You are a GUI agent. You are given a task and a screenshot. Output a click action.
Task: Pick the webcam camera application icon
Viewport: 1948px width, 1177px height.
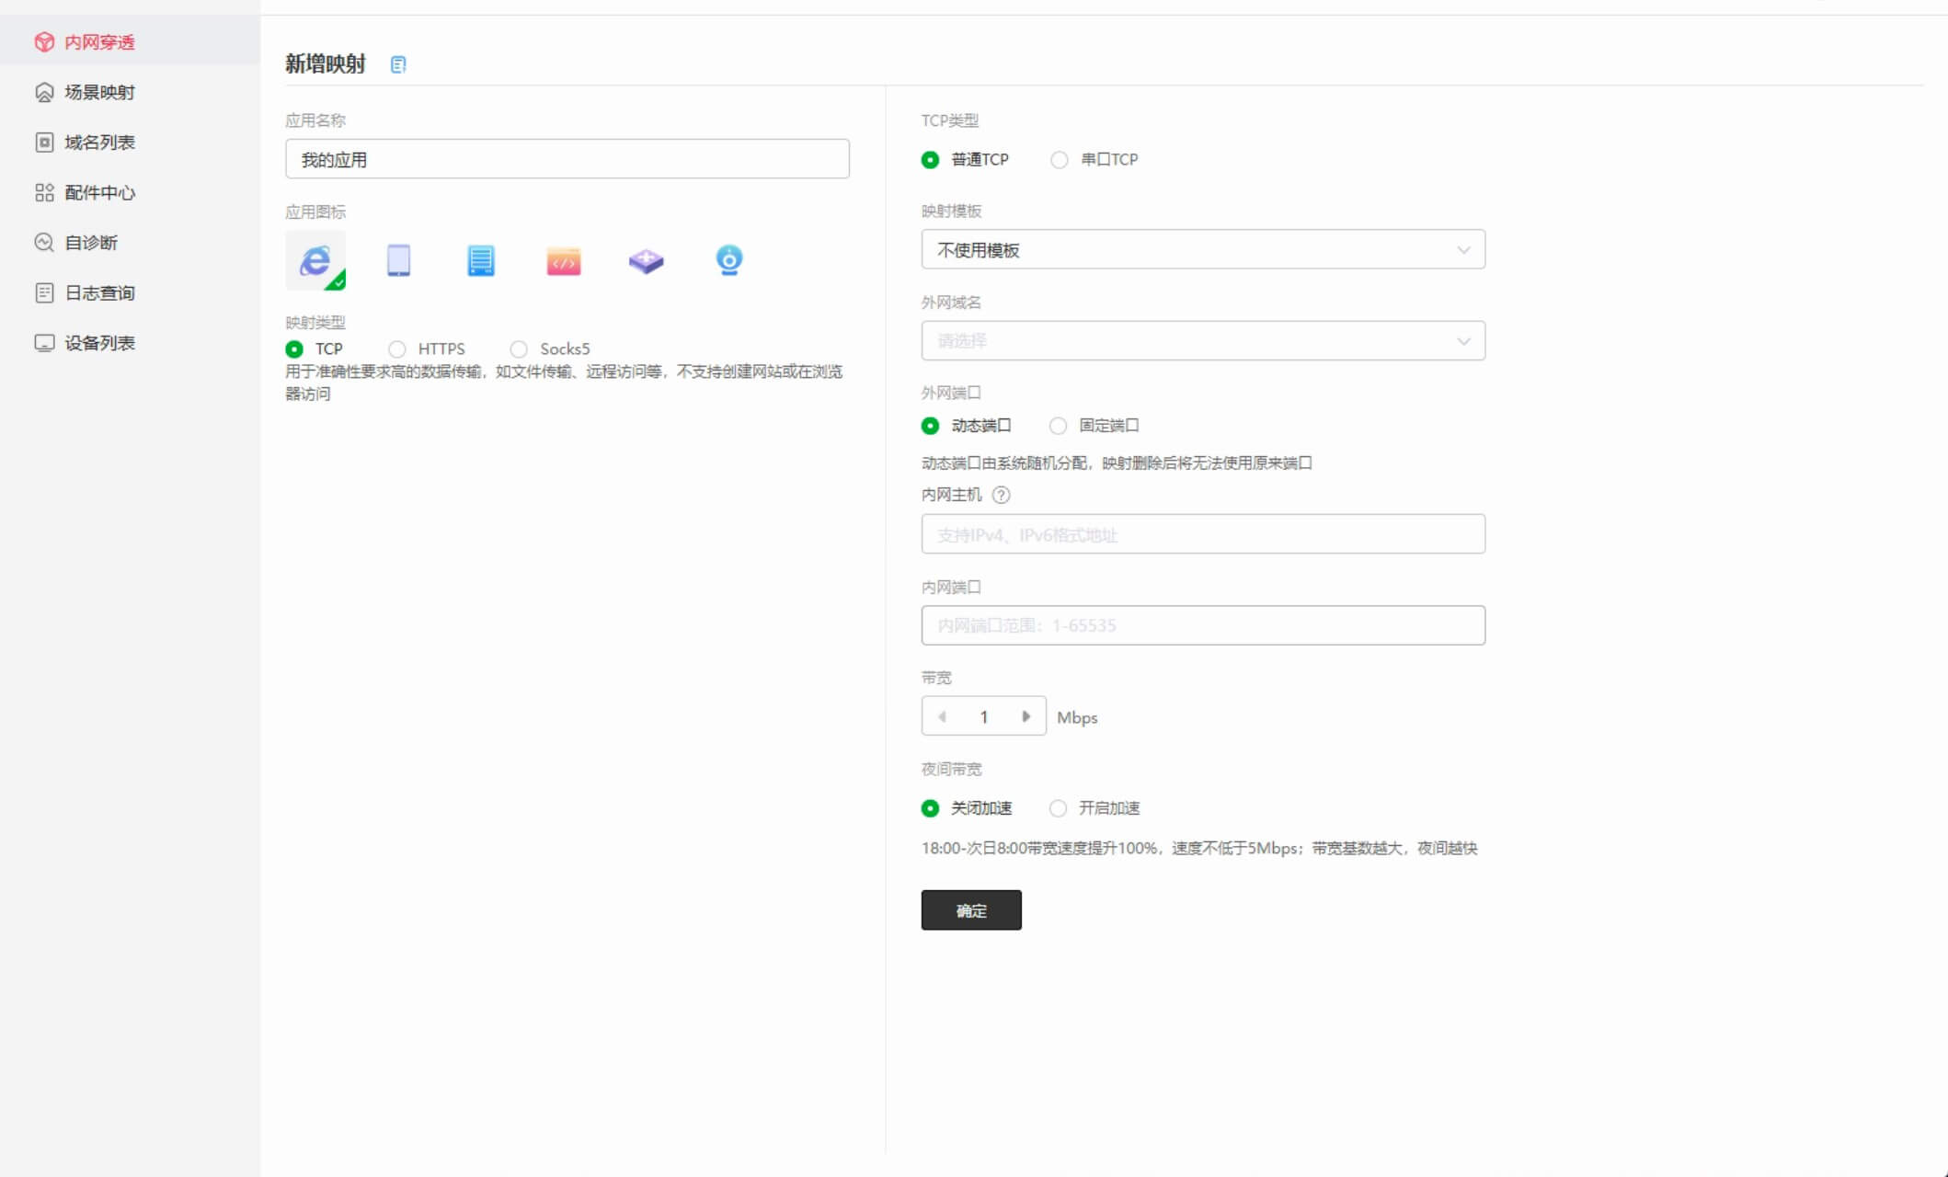pyautogui.click(x=728, y=261)
